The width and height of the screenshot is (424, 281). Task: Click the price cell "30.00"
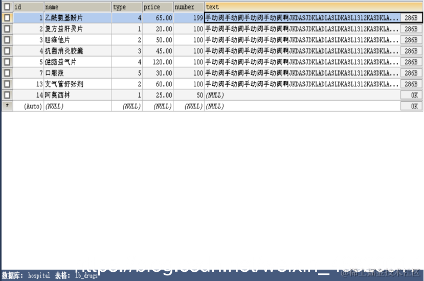tap(158, 73)
